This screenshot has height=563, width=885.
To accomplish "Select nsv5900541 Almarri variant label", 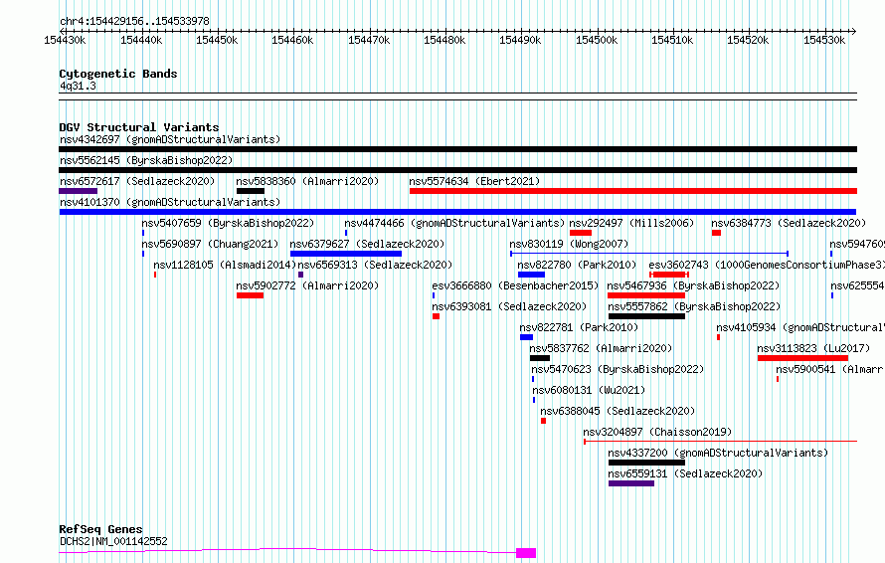I will 829,369.
